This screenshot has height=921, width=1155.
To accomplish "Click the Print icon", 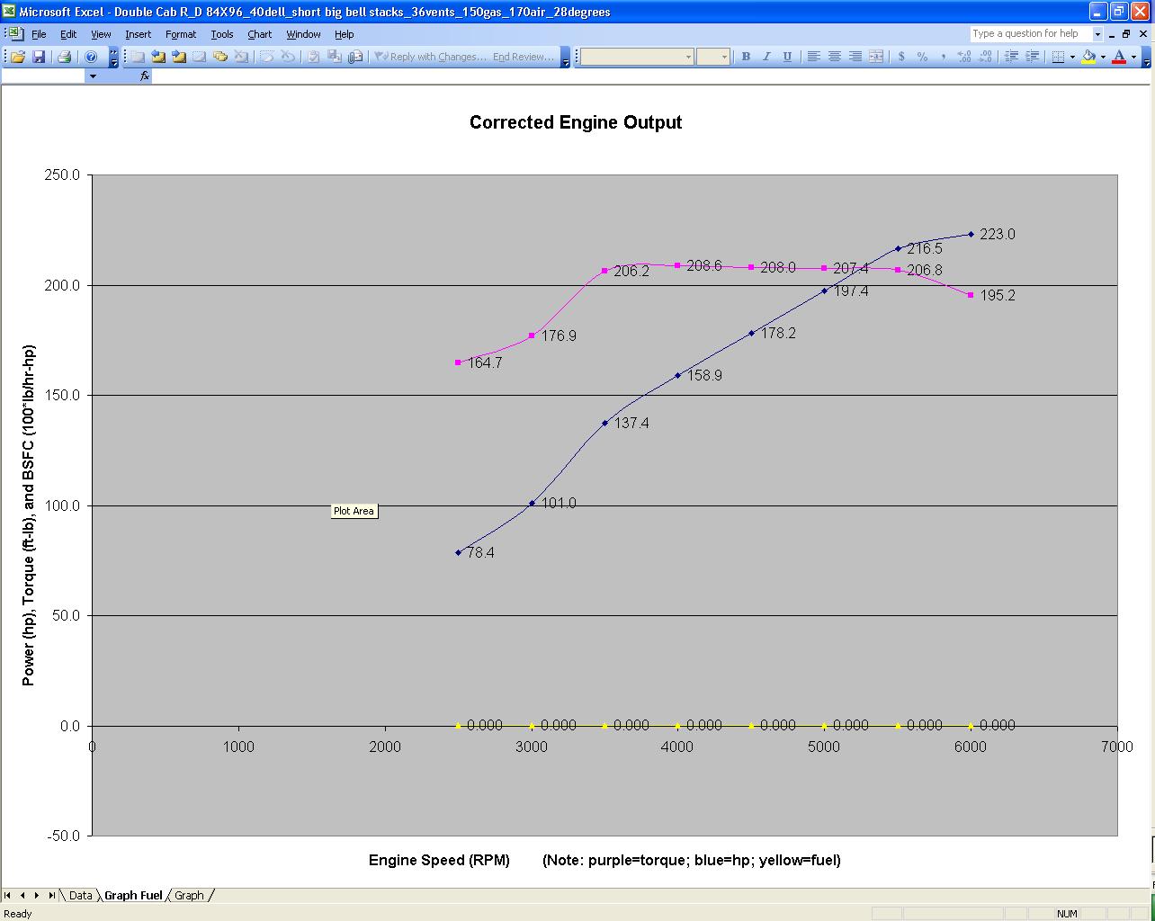I will tap(64, 57).
